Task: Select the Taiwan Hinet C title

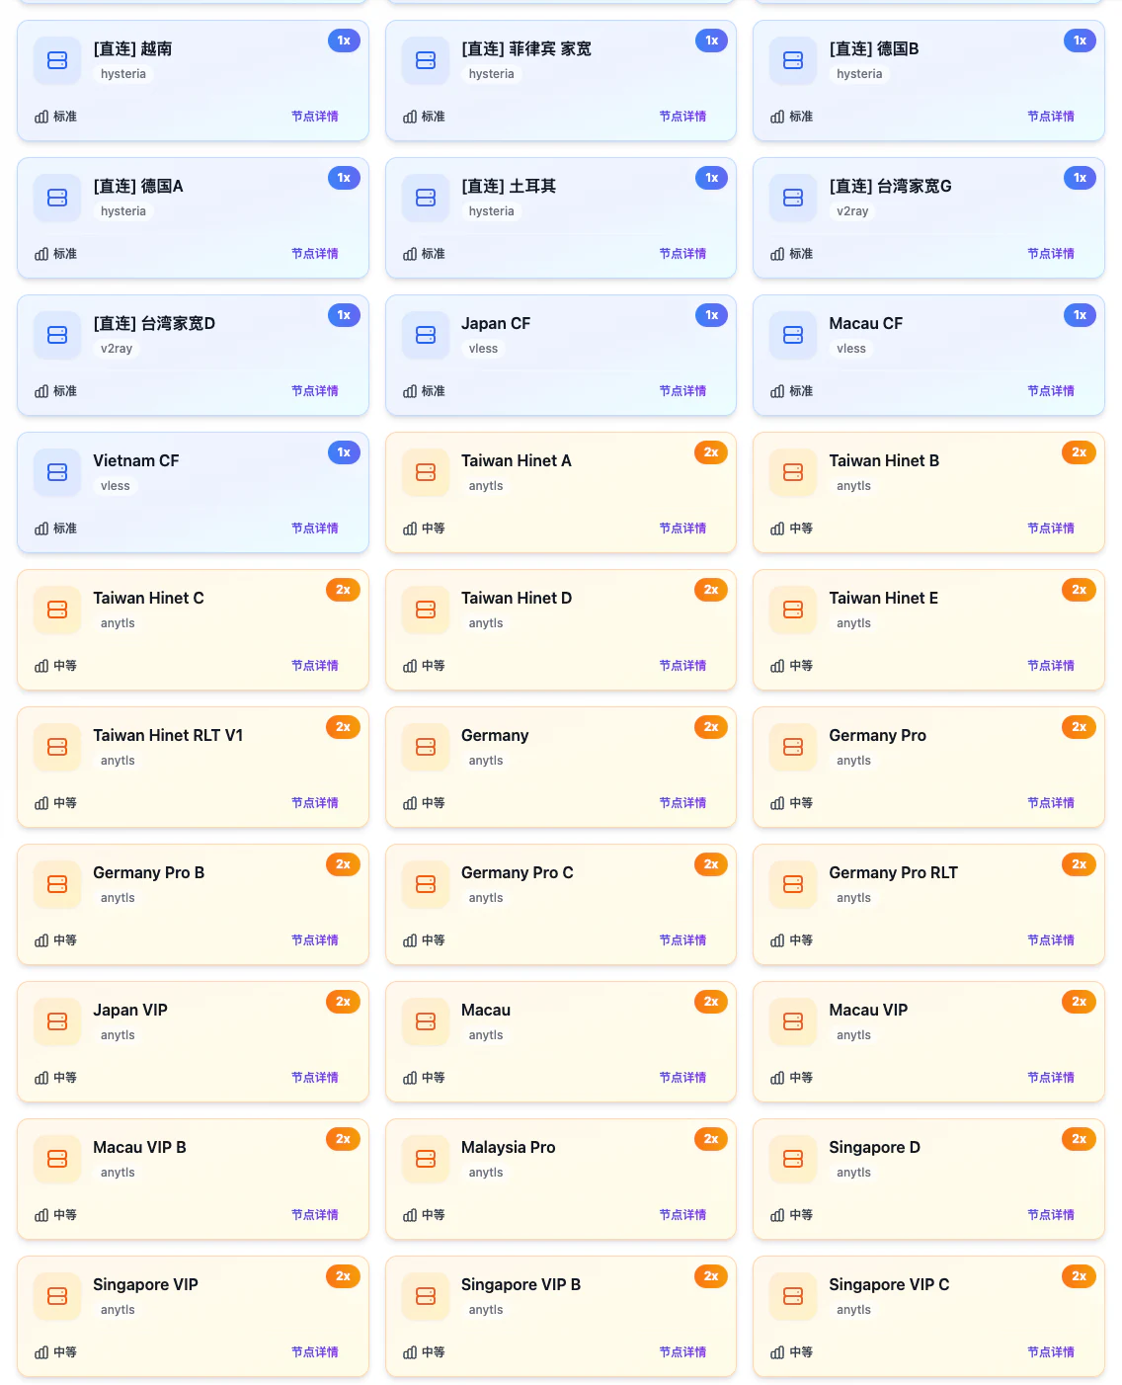Action: 148,598
